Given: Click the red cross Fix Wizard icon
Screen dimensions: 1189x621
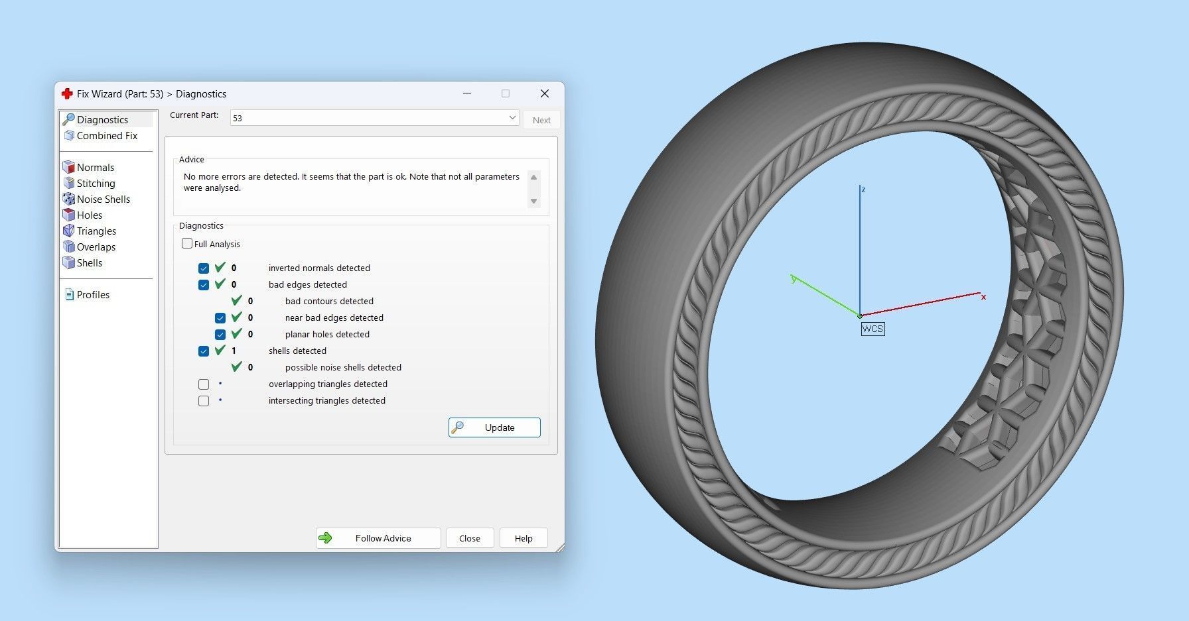Looking at the screenshot, I should click(66, 94).
